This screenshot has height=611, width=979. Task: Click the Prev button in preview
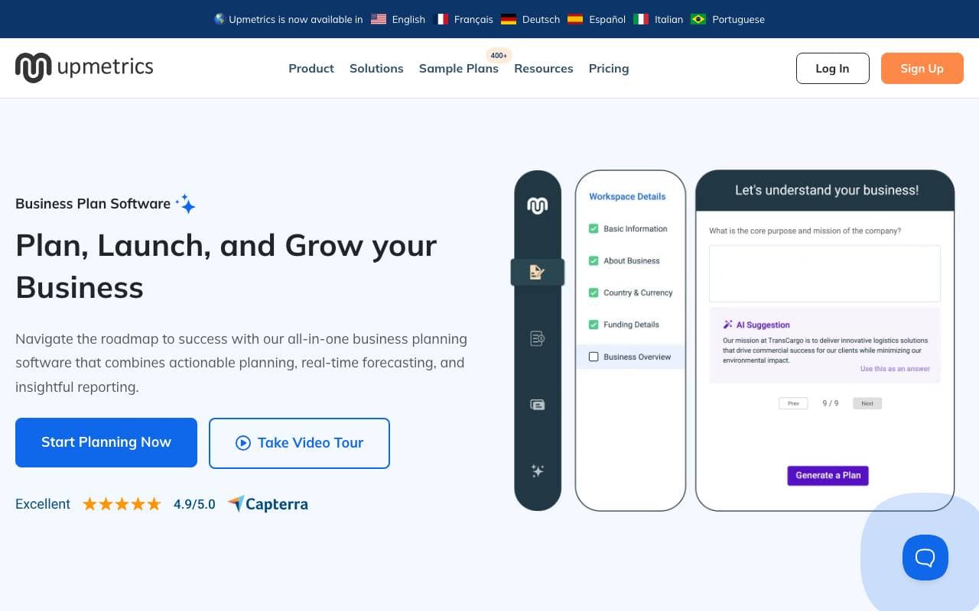793,403
